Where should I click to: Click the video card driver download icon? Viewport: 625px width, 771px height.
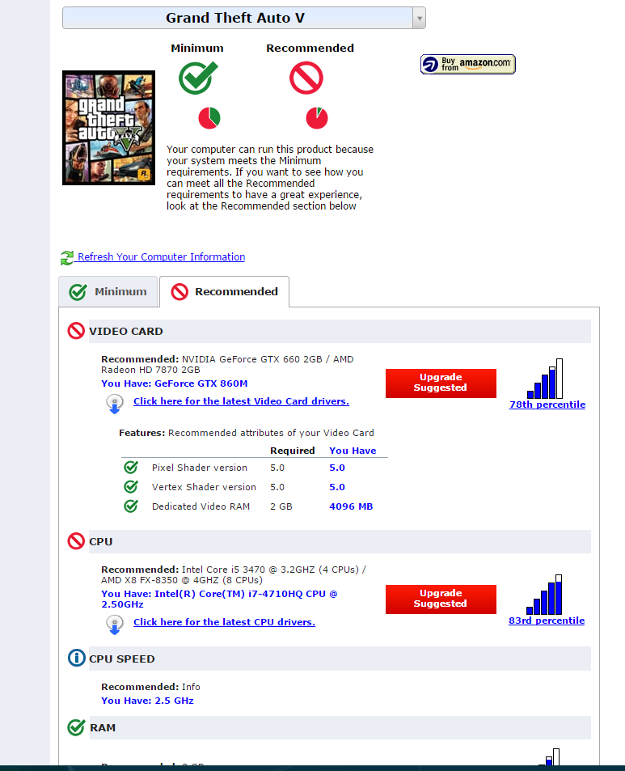115,404
